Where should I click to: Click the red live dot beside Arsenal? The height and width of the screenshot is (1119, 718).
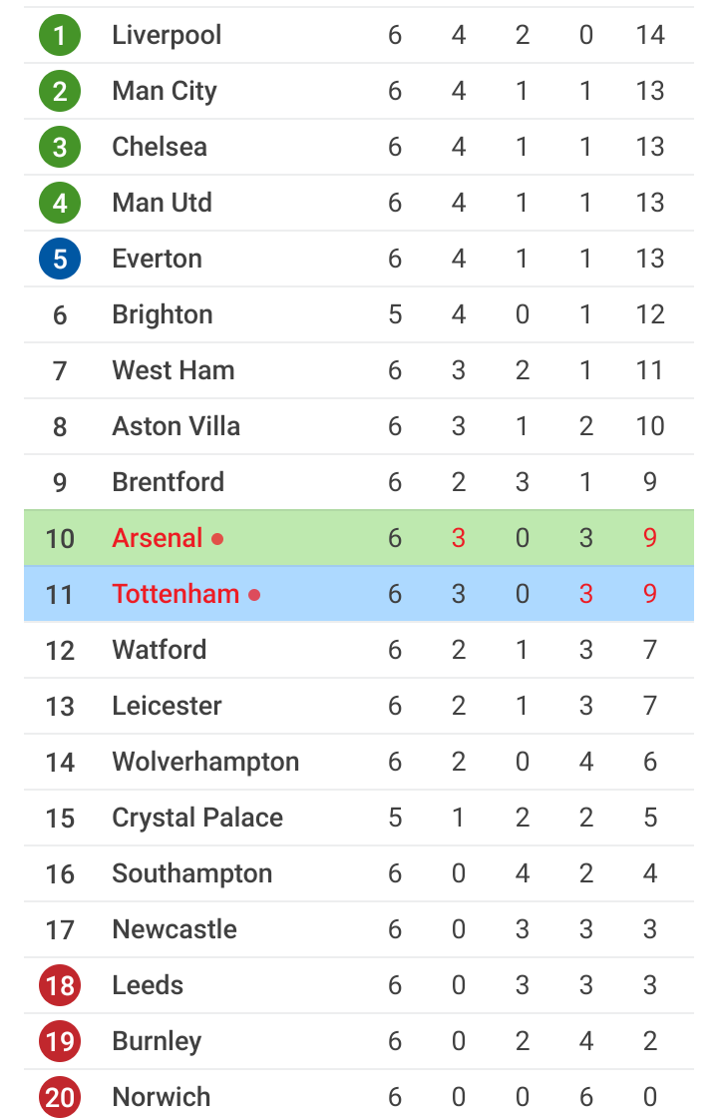click(x=217, y=539)
